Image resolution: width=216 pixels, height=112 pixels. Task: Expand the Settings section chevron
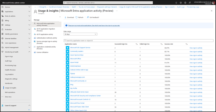coord(29,25)
